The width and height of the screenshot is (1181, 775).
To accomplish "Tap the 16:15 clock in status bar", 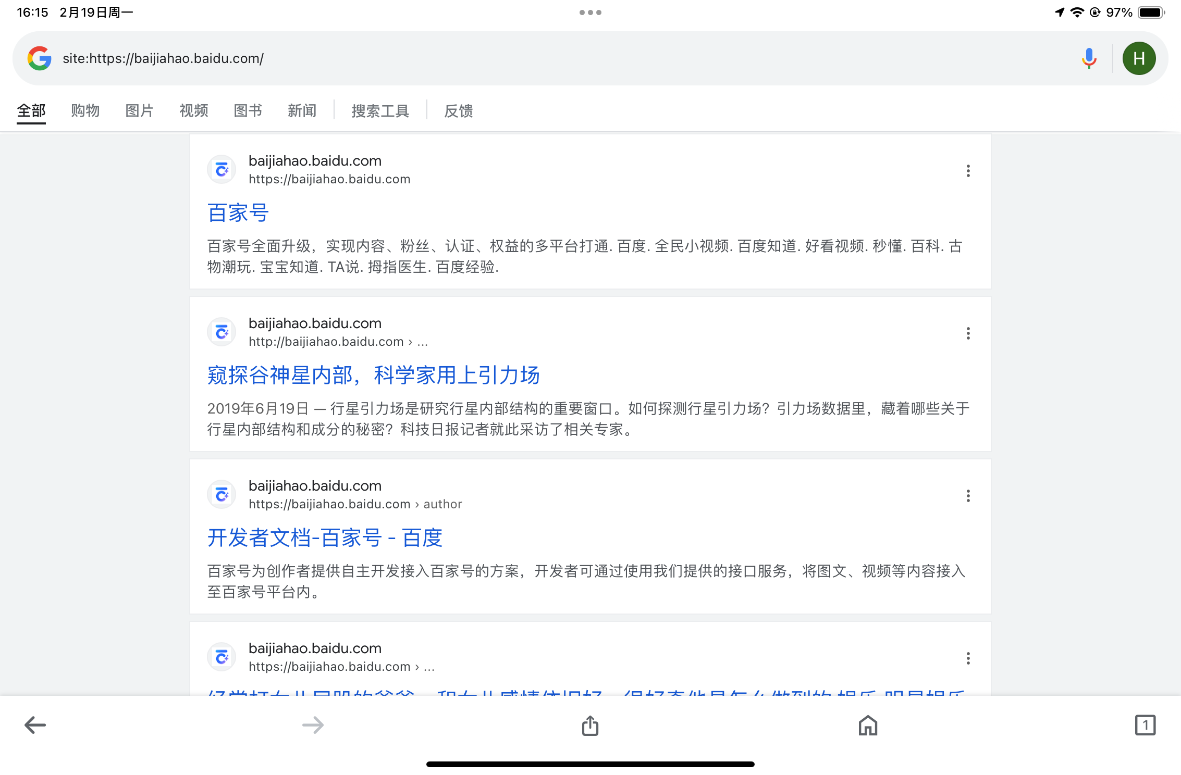I will [x=32, y=12].
